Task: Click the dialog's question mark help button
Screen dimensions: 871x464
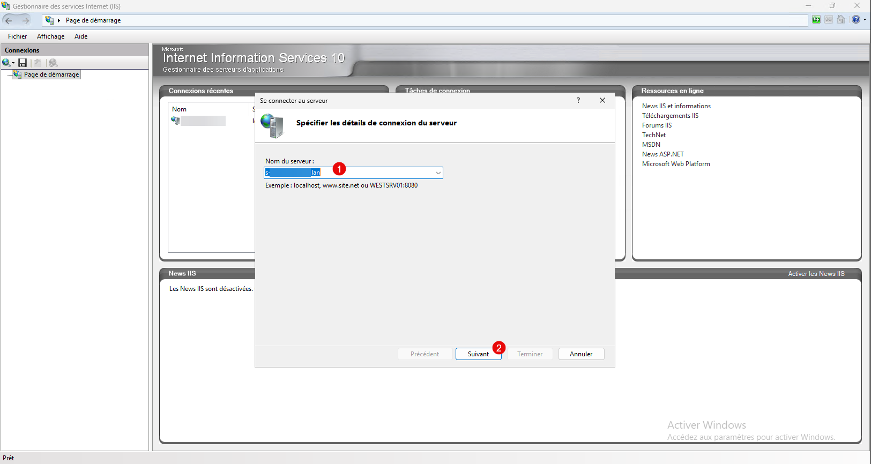Action: pyautogui.click(x=578, y=100)
